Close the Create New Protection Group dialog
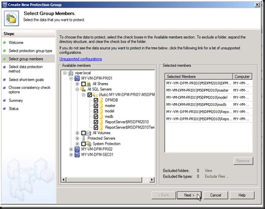 coord(257,5)
